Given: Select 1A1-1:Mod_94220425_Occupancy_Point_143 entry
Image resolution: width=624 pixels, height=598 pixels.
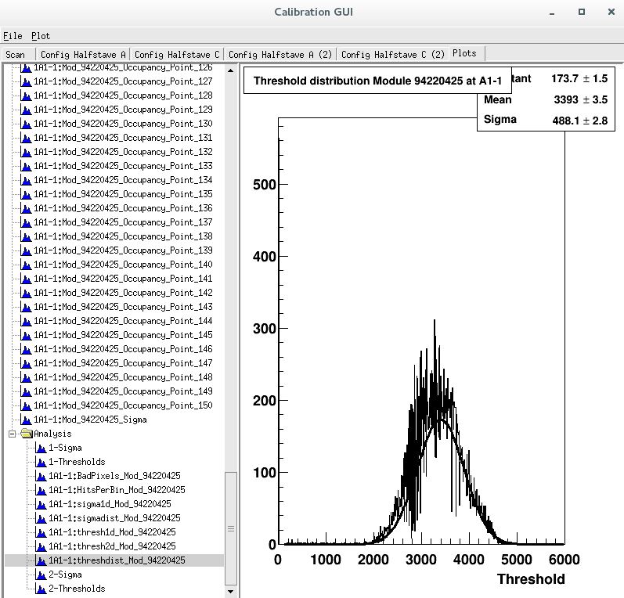Looking at the screenshot, I should click(123, 307).
